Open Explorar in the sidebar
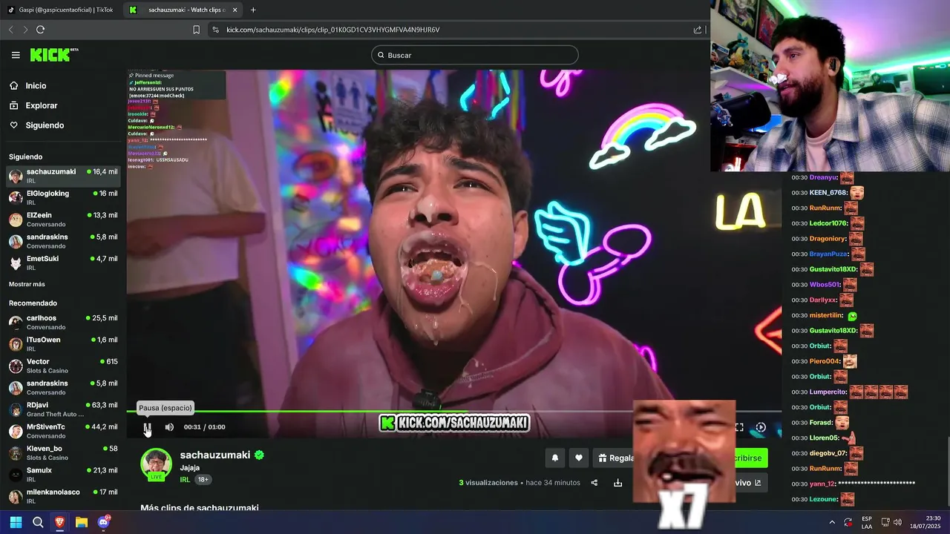Viewport: 950px width, 534px height. [41, 105]
